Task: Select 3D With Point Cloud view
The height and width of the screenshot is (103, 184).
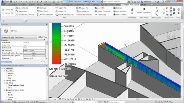Action: pyautogui.click(x=16, y=85)
